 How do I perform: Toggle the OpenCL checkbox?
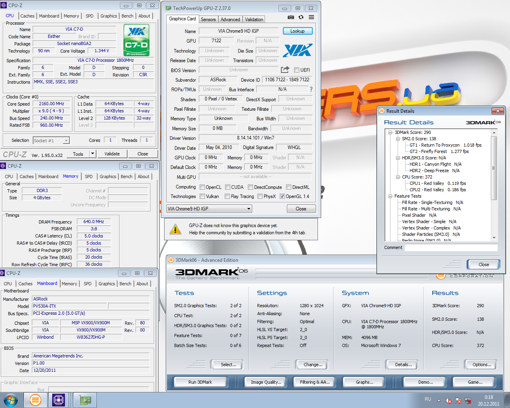coord(202,187)
